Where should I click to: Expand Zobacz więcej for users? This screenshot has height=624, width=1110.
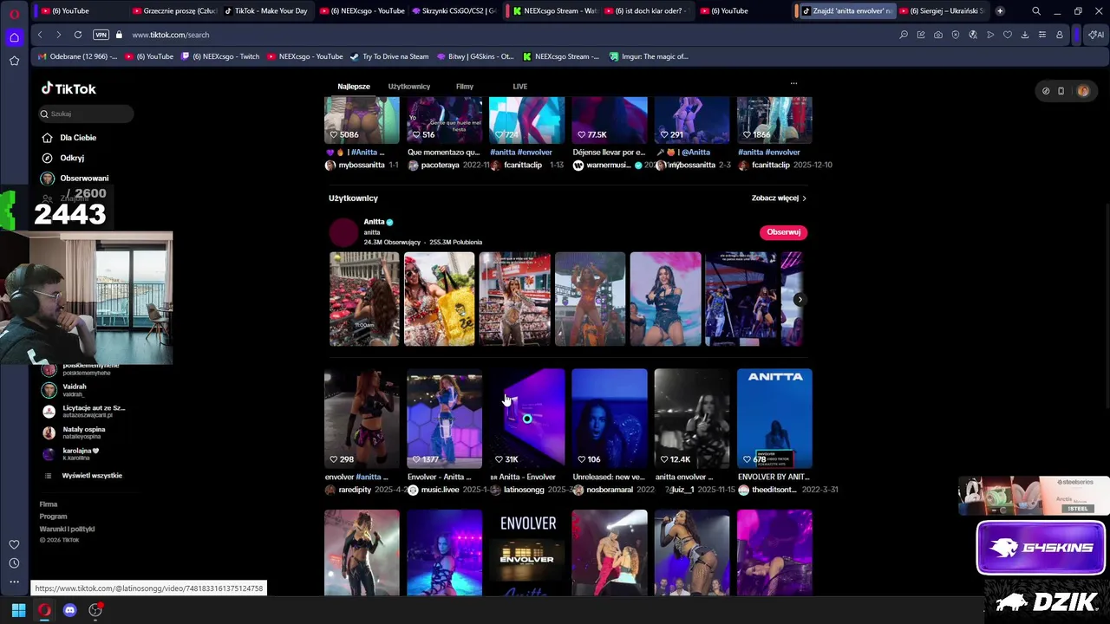click(779, 198)
